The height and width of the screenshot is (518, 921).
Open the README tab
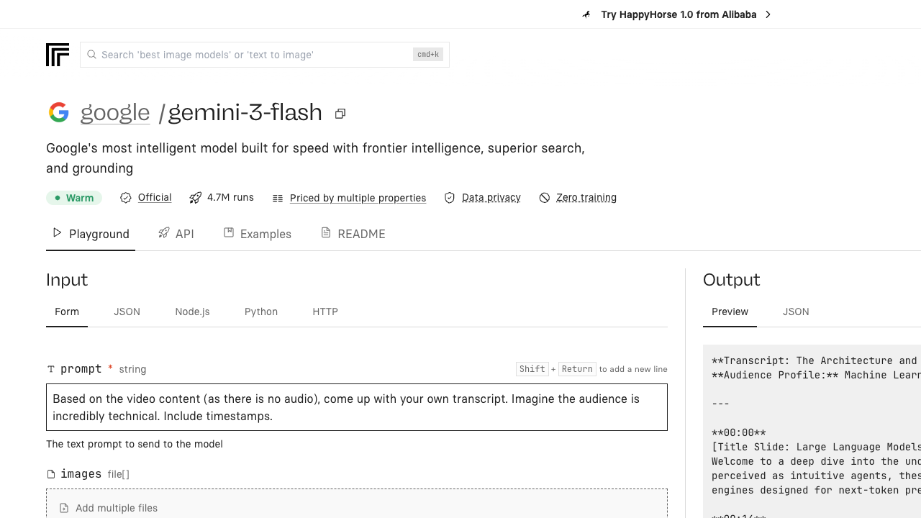tap(353, 234)
